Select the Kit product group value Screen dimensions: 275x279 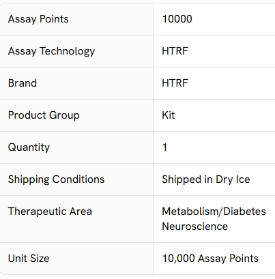click(169, 115)
